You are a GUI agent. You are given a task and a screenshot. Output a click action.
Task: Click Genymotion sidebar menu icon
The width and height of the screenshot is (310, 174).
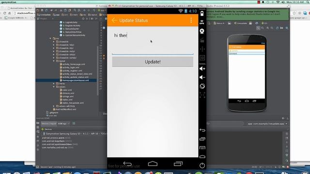click(x=202, y=147)
